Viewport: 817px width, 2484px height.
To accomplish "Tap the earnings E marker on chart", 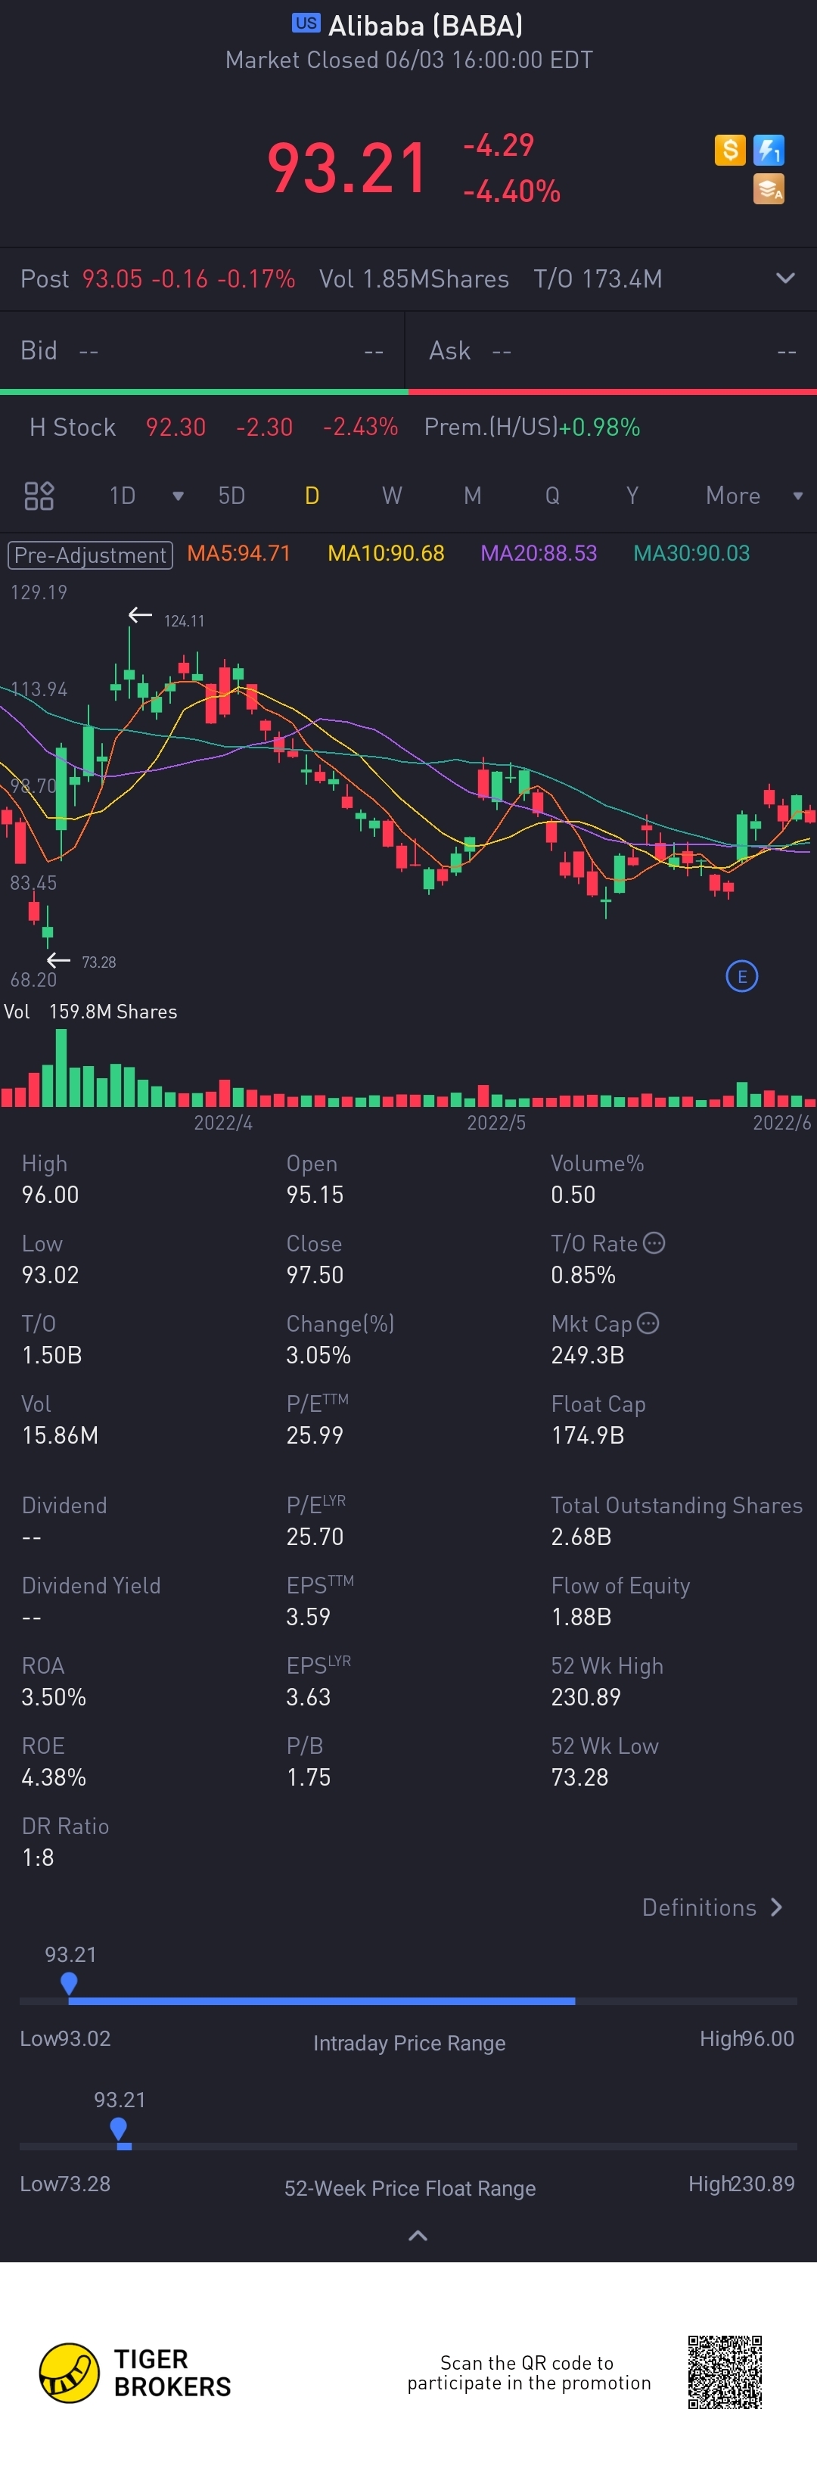I will (x=742, y=977).
